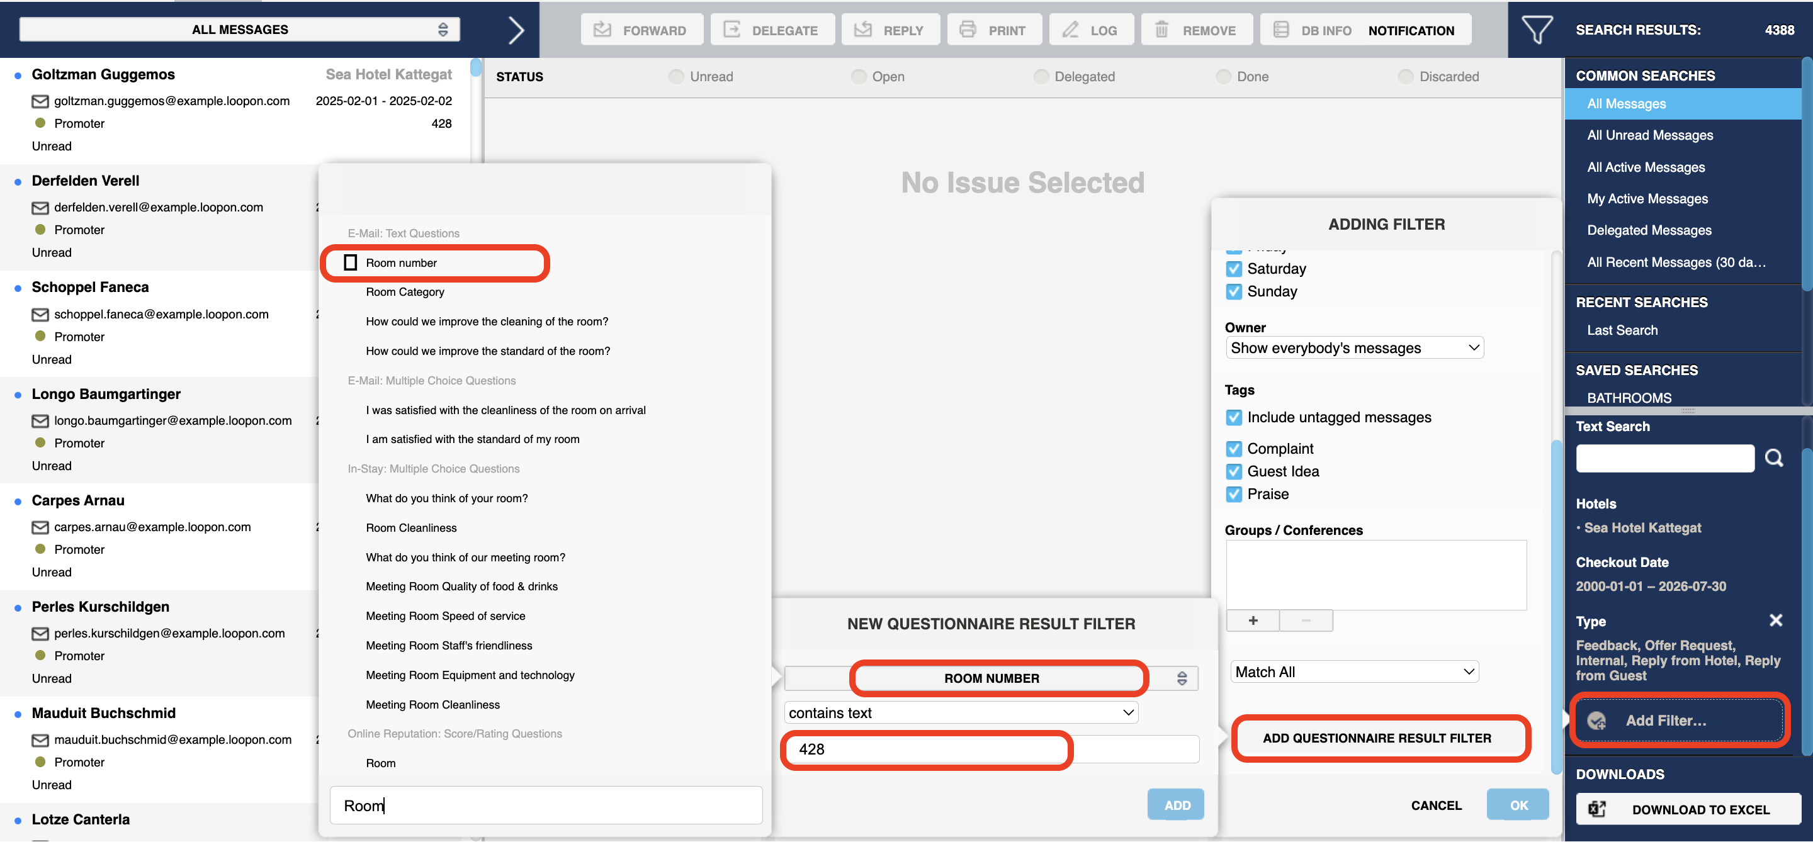The width and height of the screenshot is (1813, 842).
Task: Select the Discarded status radio
Action: [x=1406, y=77]
